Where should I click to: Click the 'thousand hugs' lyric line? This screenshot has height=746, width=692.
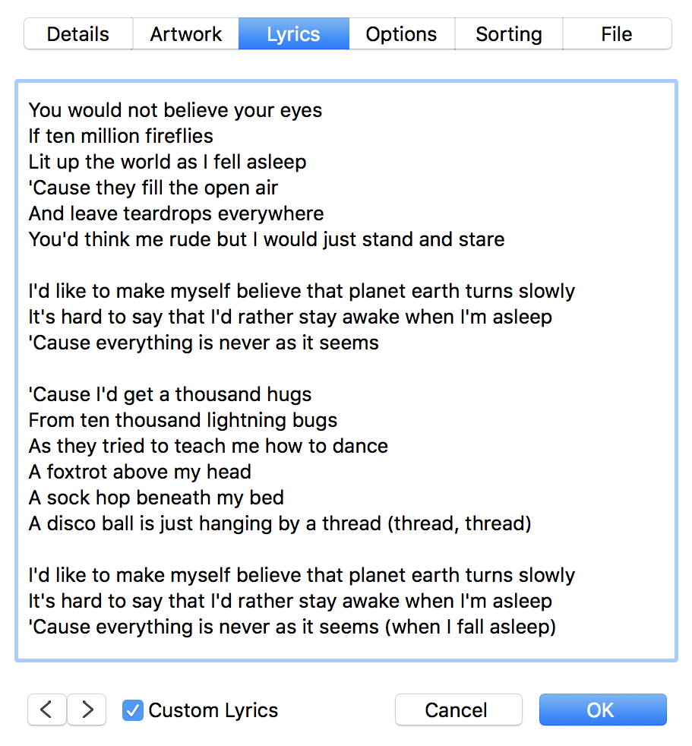click(170, 394)
